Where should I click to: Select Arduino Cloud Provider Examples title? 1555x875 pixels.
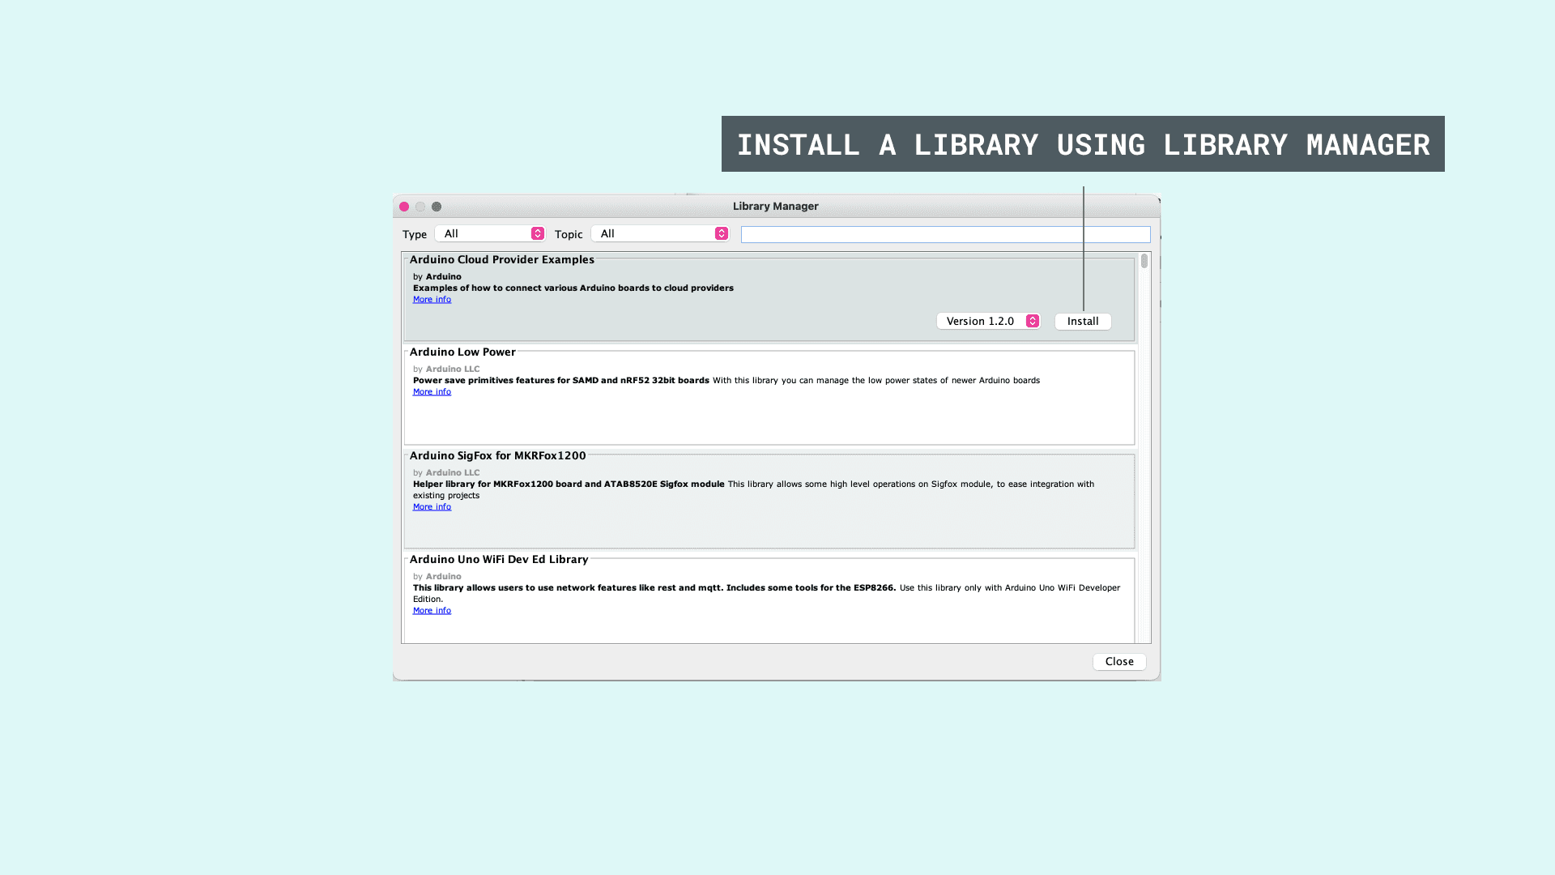tap(501, 260)
